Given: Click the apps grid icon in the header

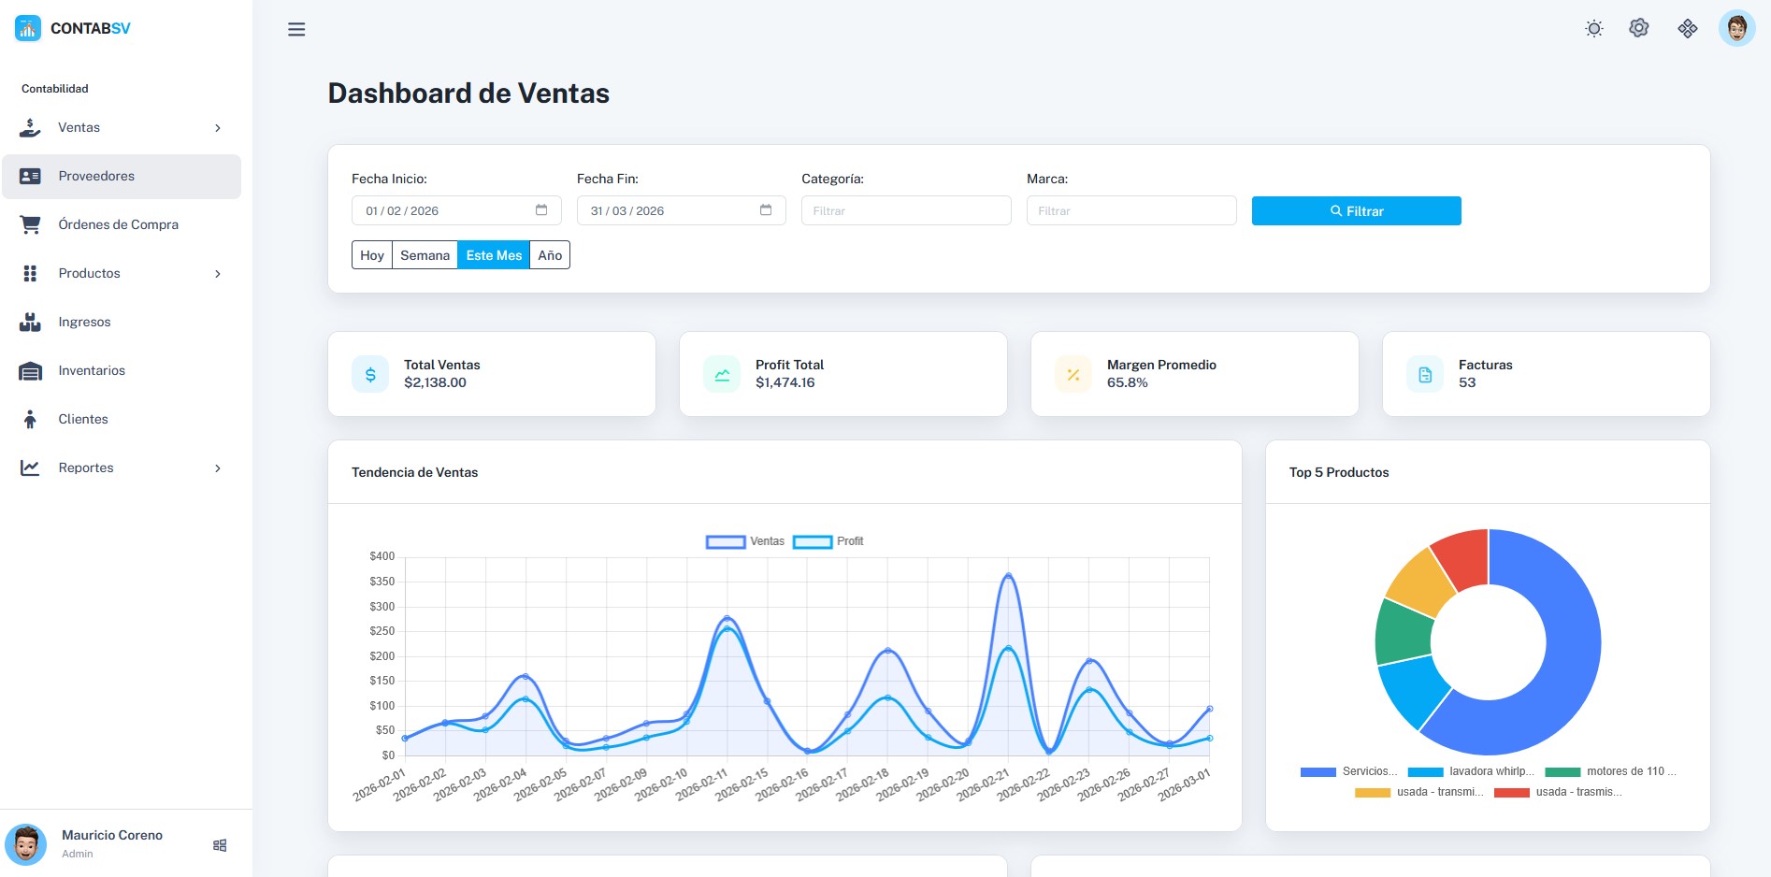Looking at the screenshot, I should pos(1689,29).
